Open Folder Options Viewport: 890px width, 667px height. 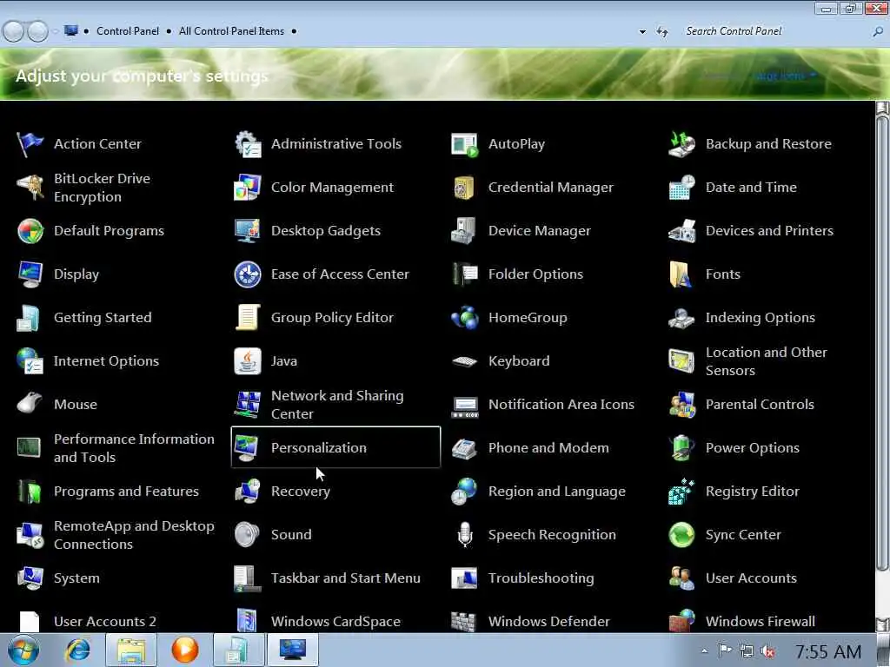517,274
